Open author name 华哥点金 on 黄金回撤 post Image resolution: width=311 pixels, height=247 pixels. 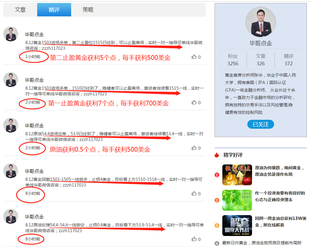click(x=34, y=171)
